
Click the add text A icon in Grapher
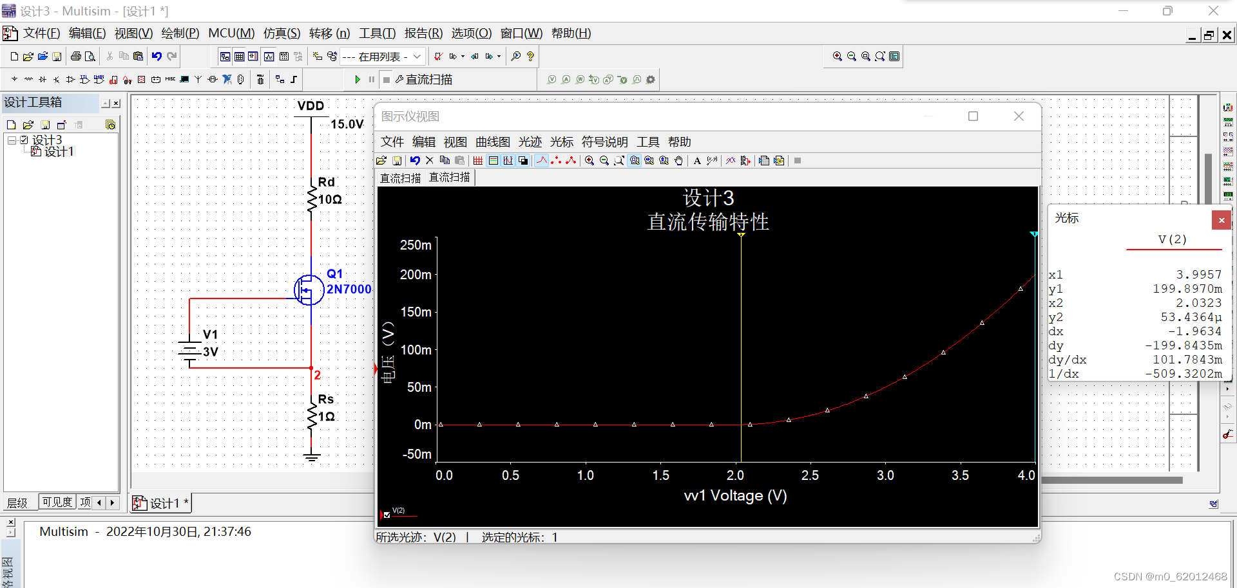coord(697,161)
